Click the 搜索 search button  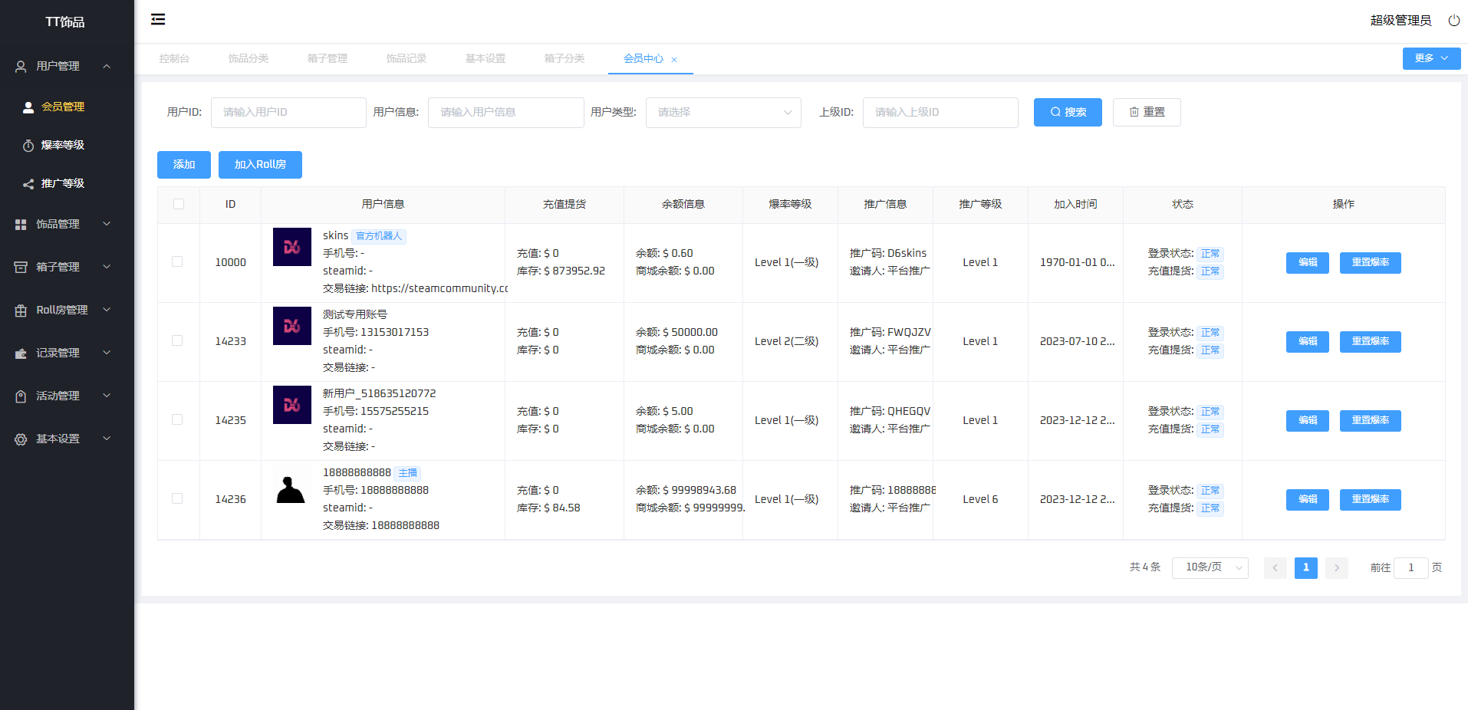point(1067,112)
